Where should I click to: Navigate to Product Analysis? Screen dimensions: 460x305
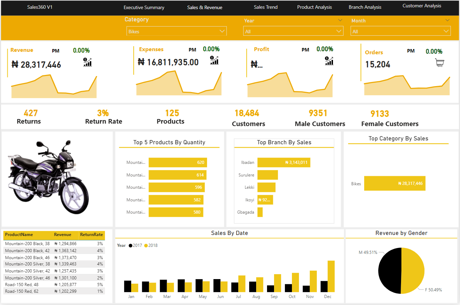tap(314, 7)
